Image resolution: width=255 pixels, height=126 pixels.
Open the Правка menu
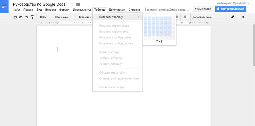click(28, 10)
